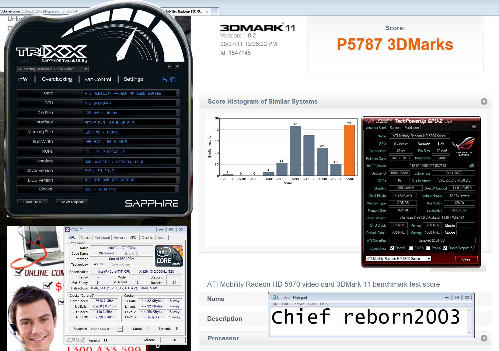
Task: Minimize the Notepad window
Action: [x=447, y=298]
